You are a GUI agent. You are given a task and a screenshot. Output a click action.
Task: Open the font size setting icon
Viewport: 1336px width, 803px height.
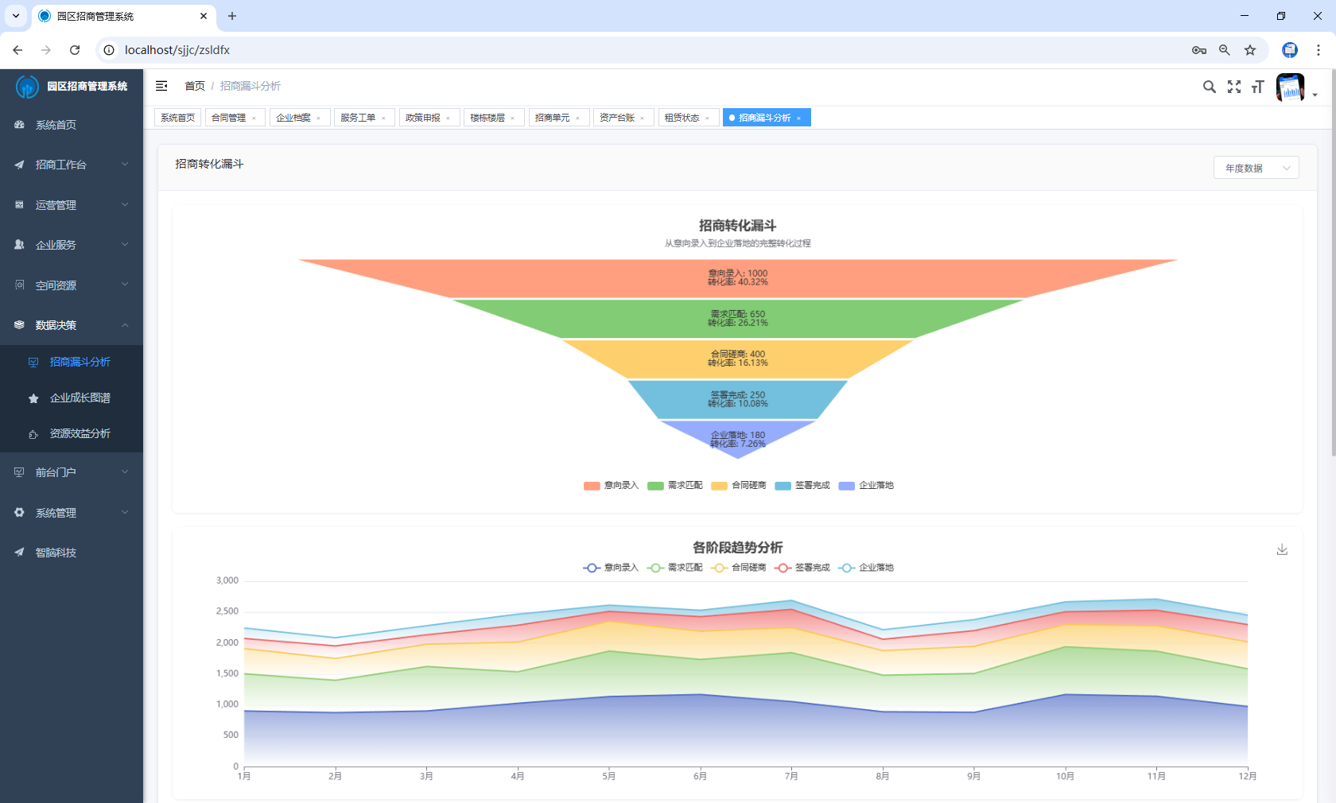[x=1257, y=87]
